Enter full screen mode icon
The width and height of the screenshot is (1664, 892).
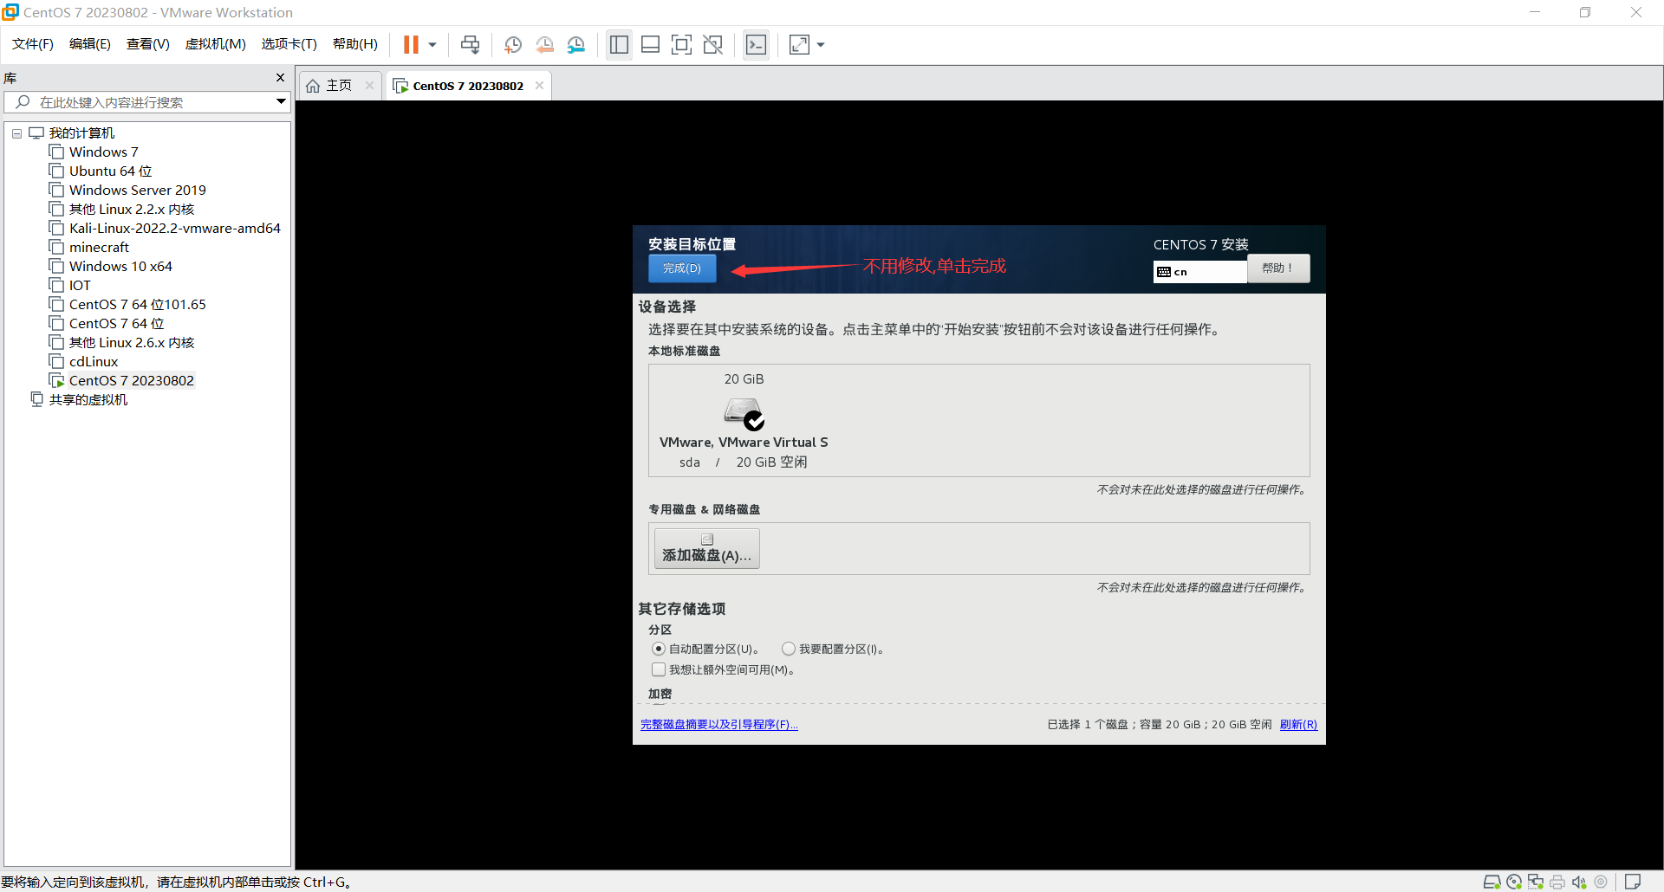[x=681, y=44]
